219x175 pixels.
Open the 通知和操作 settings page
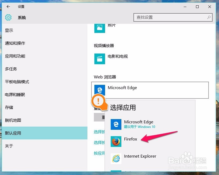tap(45, 43)
